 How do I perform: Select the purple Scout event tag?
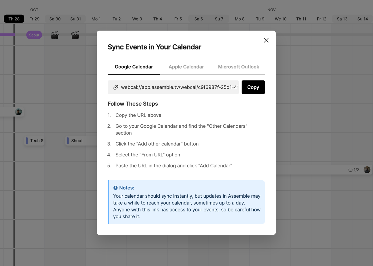(x=34, y=35)
